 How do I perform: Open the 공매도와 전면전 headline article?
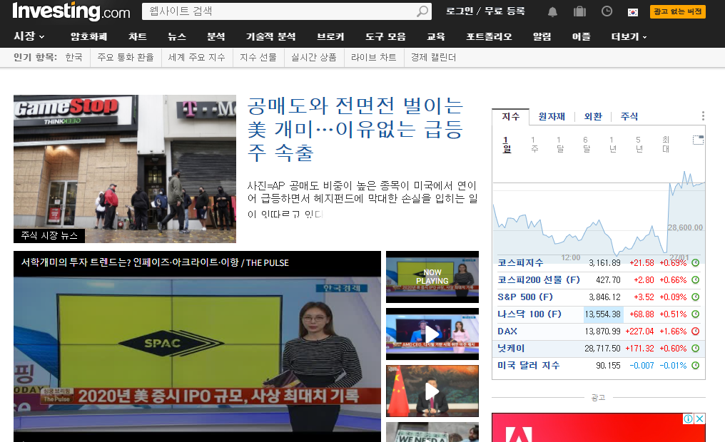355,129
